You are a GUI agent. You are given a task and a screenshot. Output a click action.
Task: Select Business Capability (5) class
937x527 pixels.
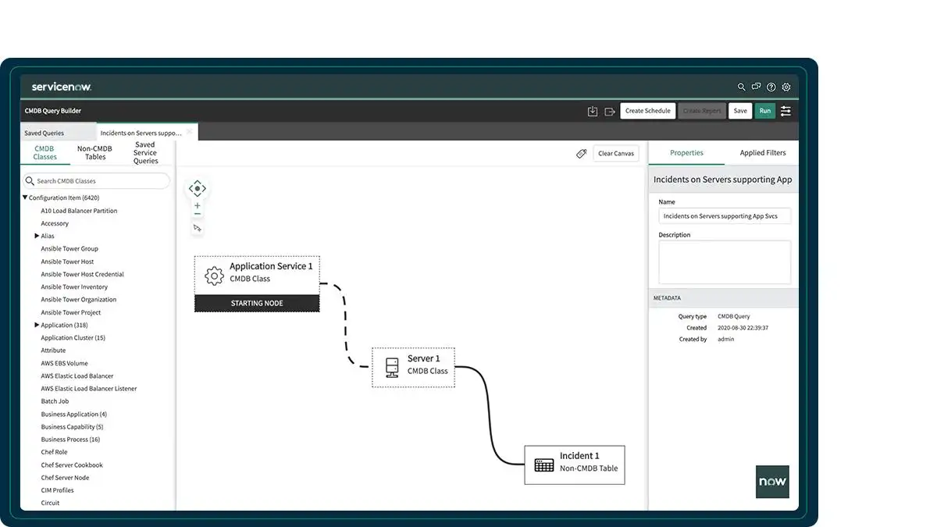click(72, 427)
